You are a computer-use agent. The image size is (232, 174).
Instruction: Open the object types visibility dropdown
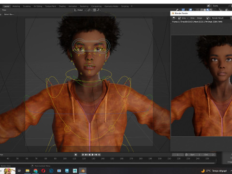177,10
